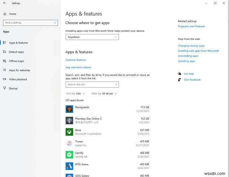Focus the Search this list field
The width and height of the screenshot is (229, 177).
pos(92,85)
